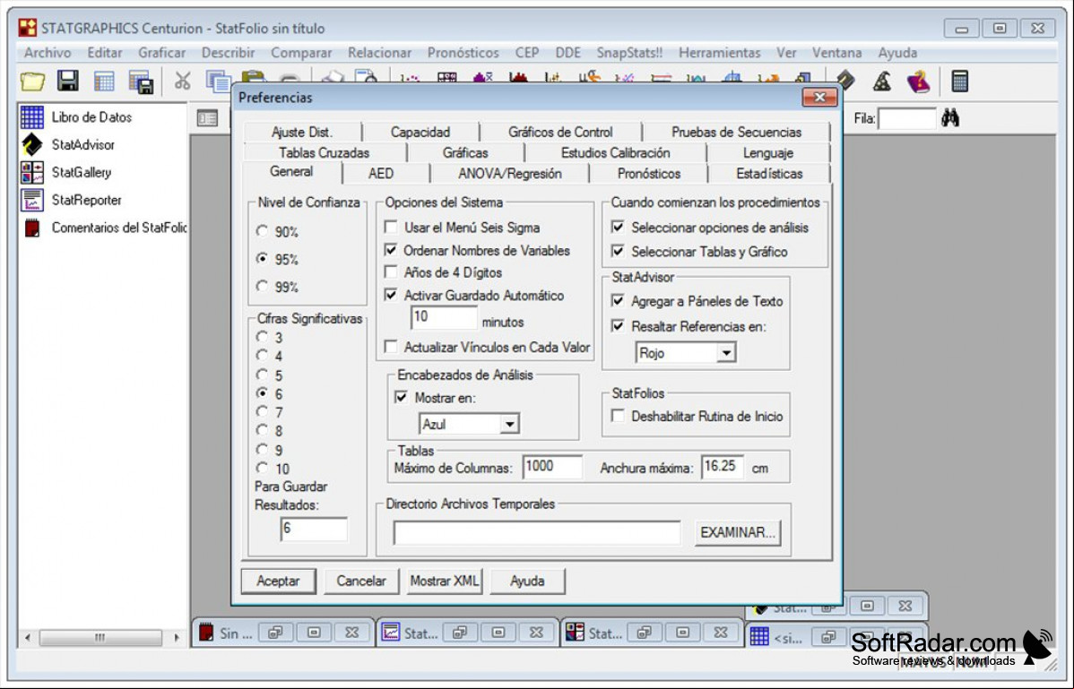This screenshot has height=689, width=1074.
Task: Open the 'Archivo' menu
Action: pos(48,53)
